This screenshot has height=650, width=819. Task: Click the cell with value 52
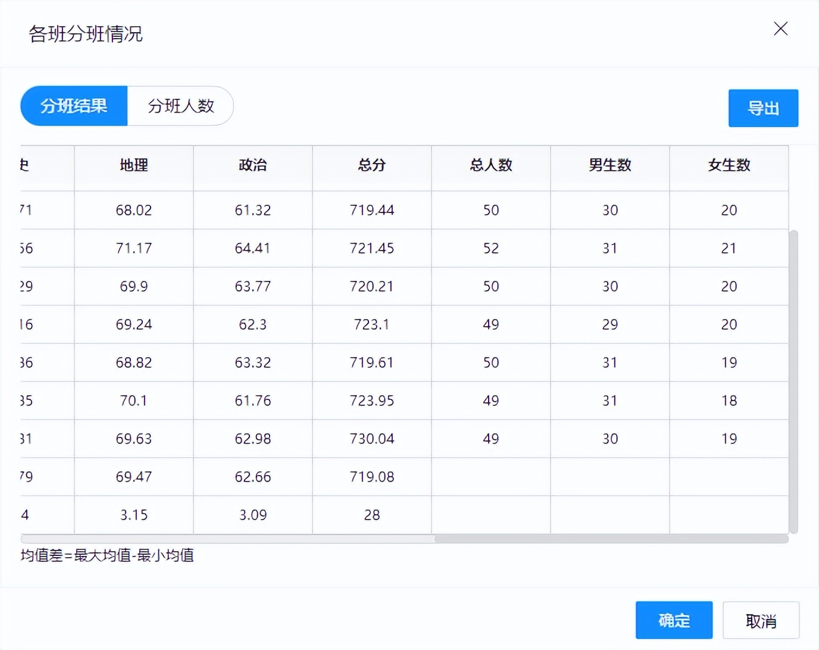pos(490,248)
